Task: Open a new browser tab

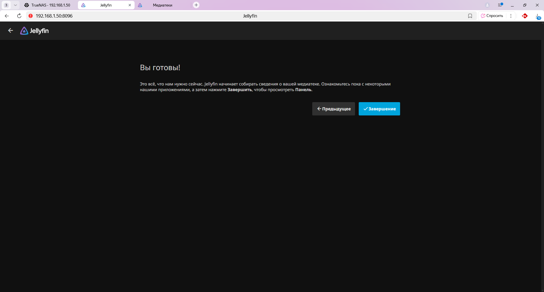Action: (196, 5)
